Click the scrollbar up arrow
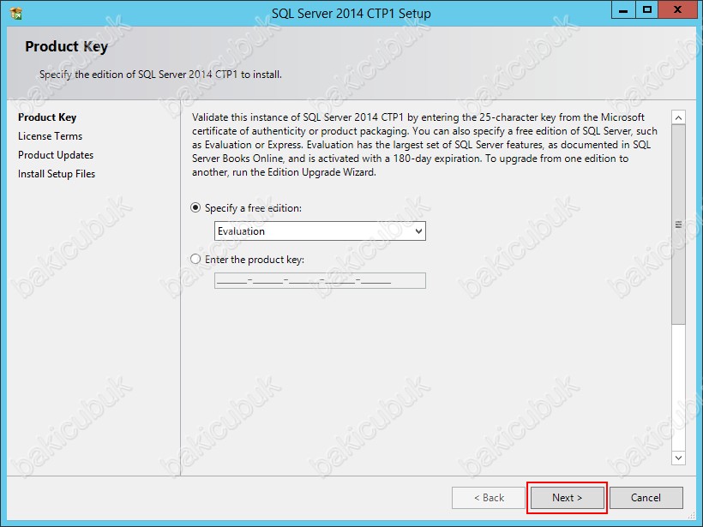Screen dimensions: 703x527 (x=678, y=118)
